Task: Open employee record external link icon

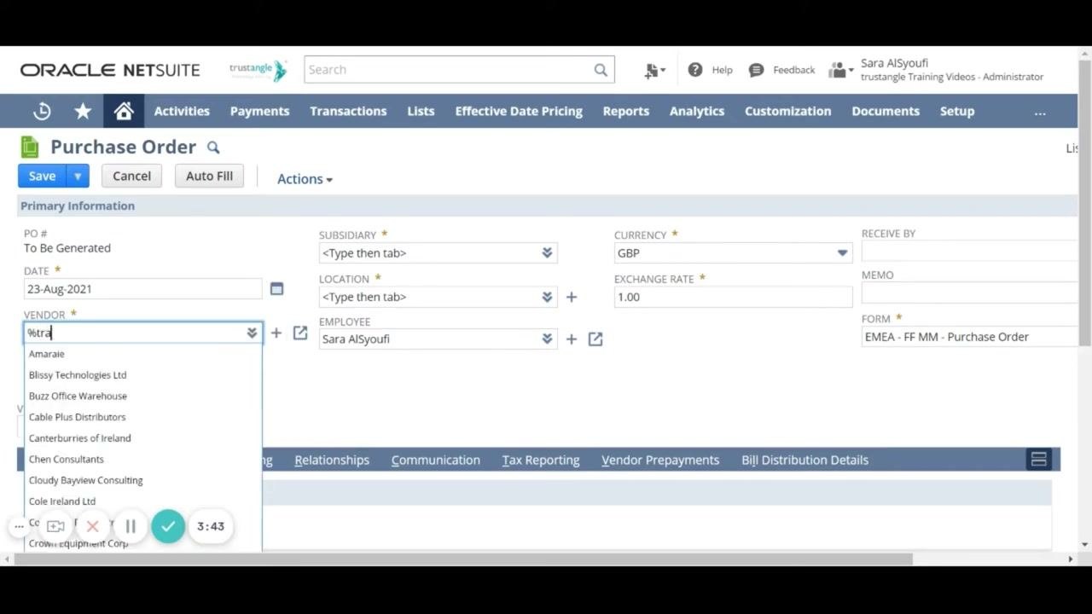Action: click(x=595, y=339)
